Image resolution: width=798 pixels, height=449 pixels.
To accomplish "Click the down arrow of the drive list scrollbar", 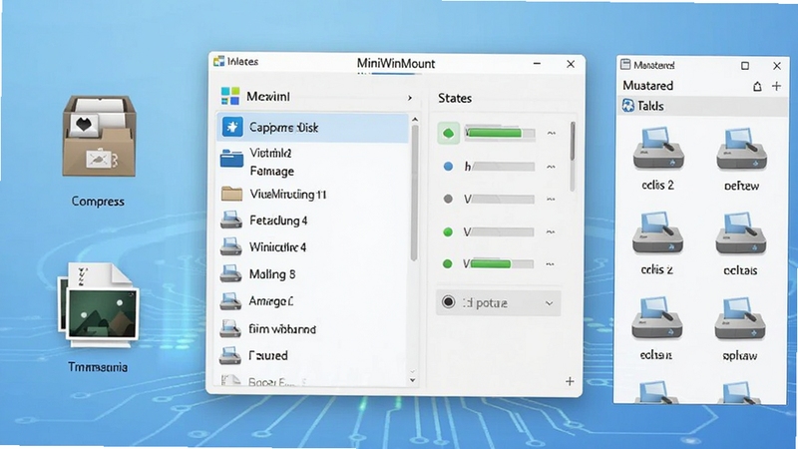I will [x=413, y=380].
